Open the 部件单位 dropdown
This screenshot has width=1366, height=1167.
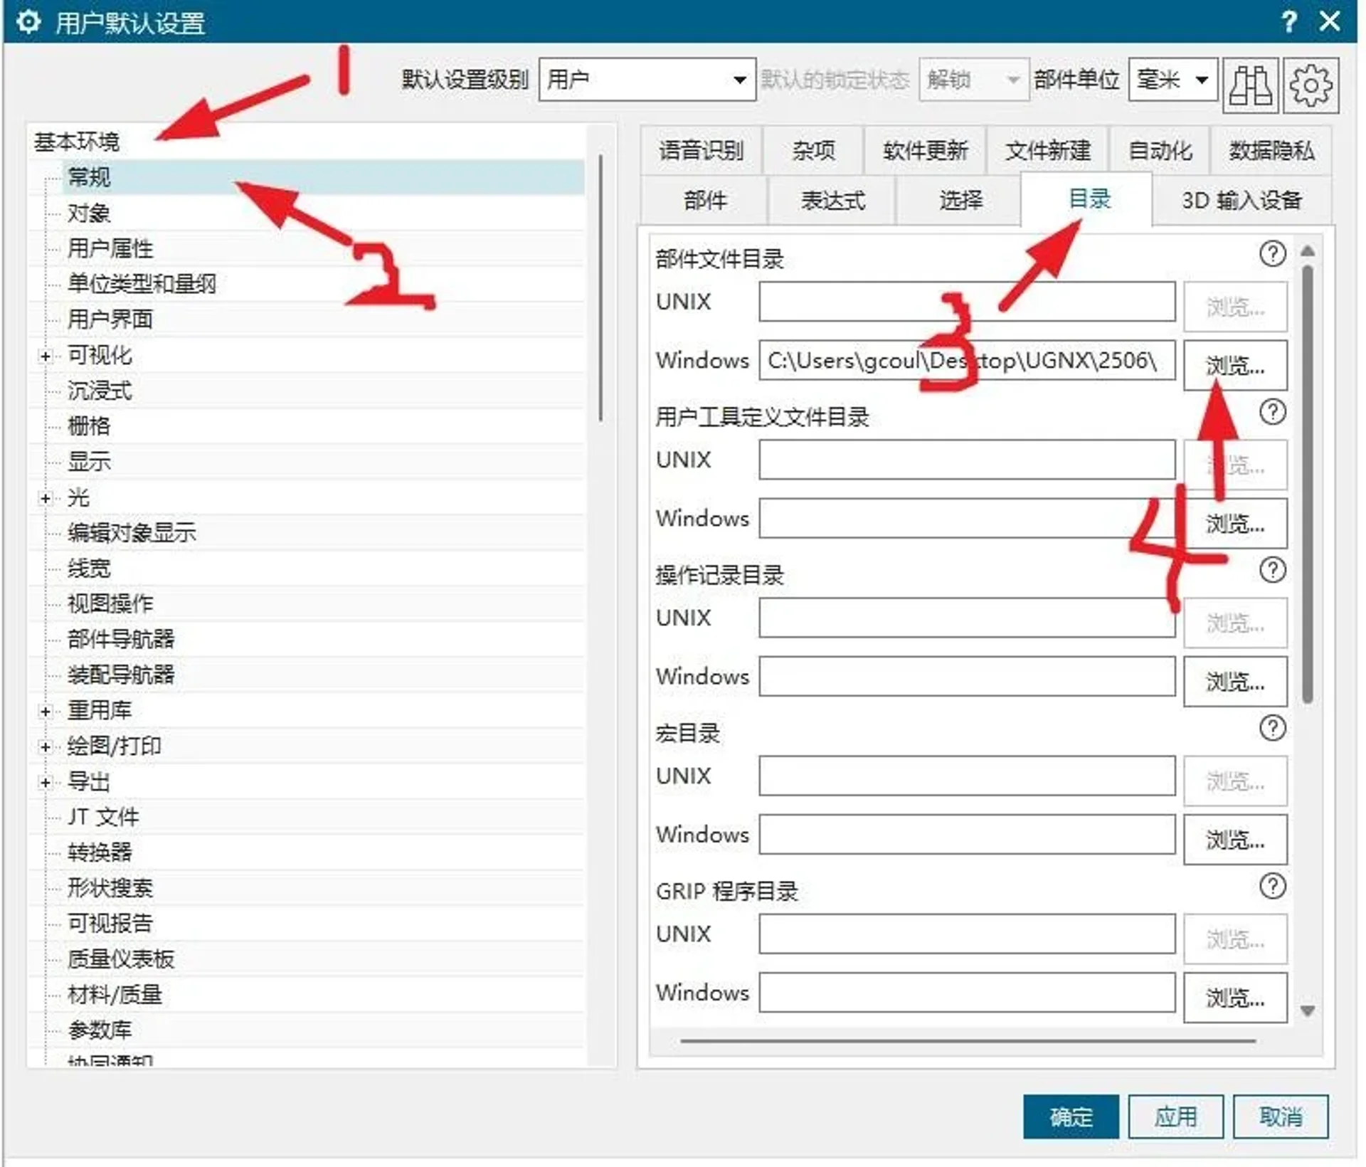click(x=1203, y=80)
